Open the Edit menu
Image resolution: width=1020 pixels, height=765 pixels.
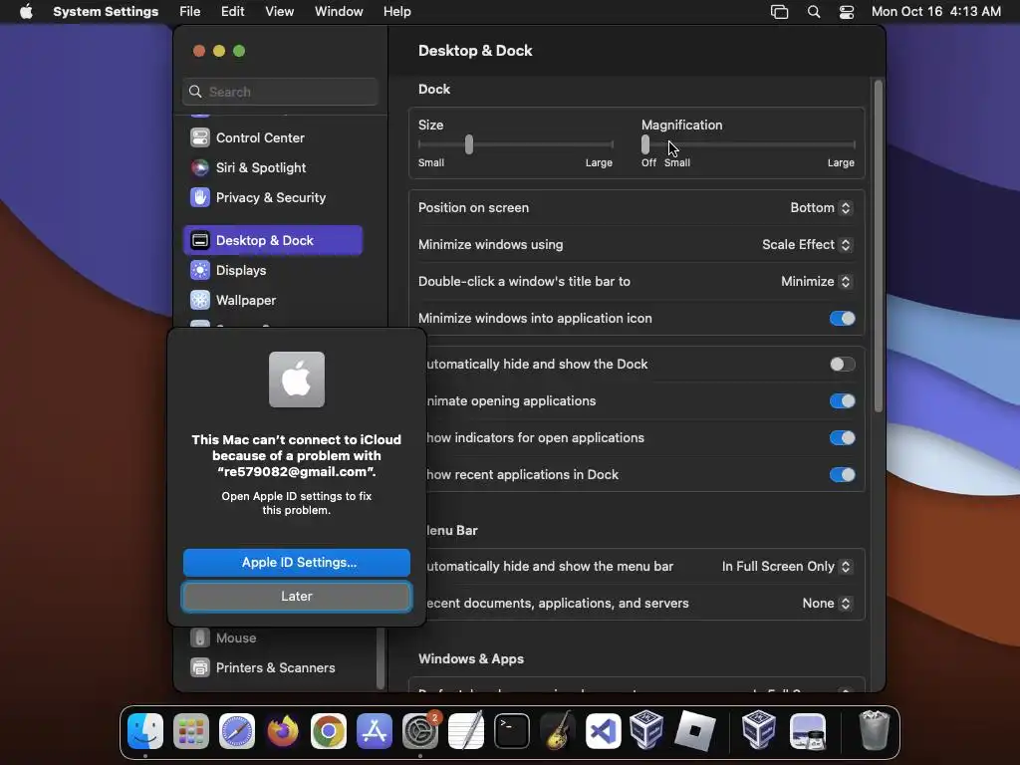point(232,12)
